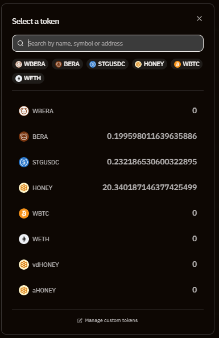Select the WETH quick-pick chip
This screenshot has height=338, width=219.
click(28, 78)
